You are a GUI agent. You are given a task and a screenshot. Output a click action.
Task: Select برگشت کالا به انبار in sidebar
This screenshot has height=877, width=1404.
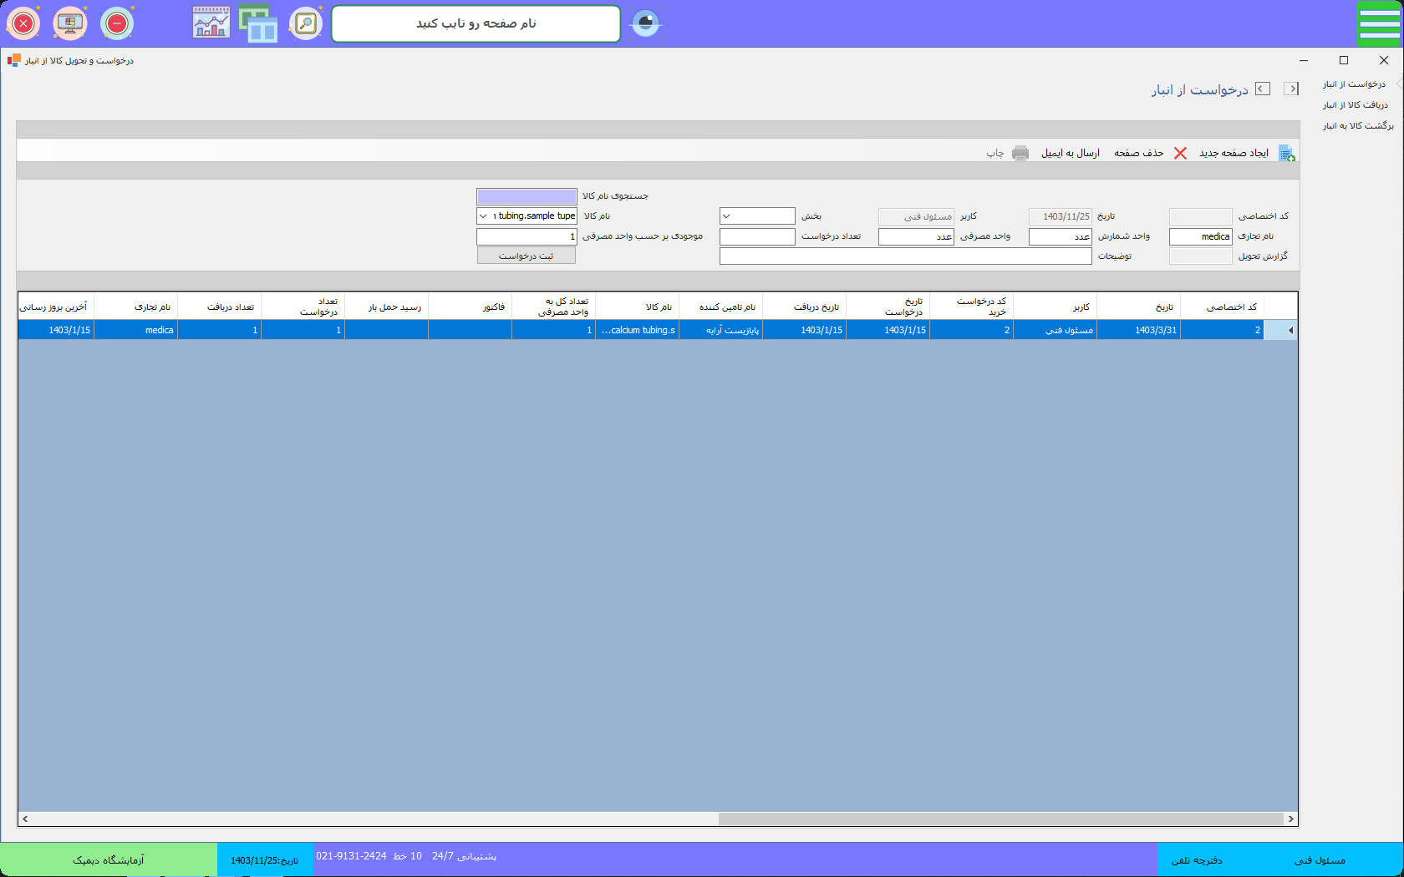(1357, 126)
